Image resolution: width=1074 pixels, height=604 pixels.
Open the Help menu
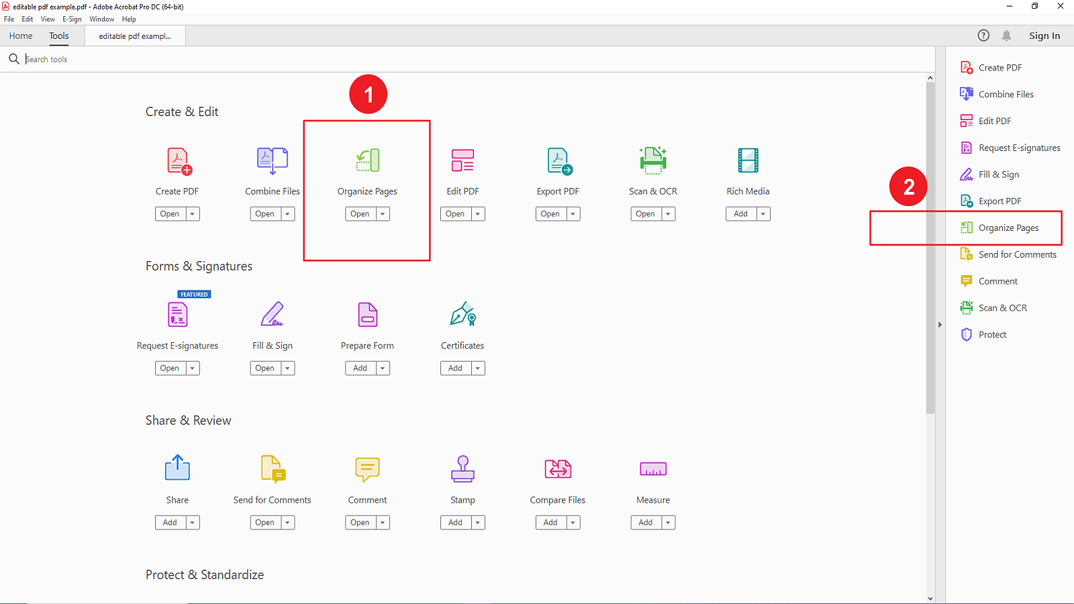click(129, 19)
